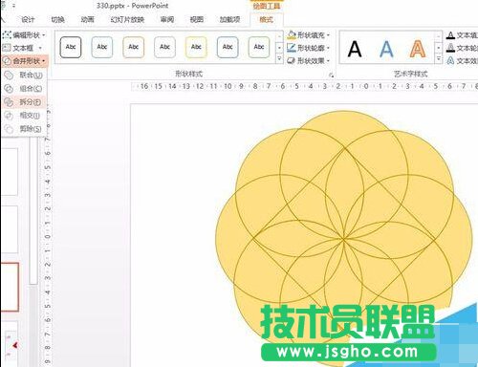The height and width of the screenshot is (367, 478).
Task: Click the 文本框 (Text Box) tool
Action: click(22, 48)
